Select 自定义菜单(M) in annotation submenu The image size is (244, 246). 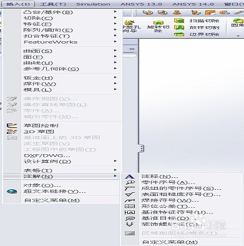[x=170, y=242]
